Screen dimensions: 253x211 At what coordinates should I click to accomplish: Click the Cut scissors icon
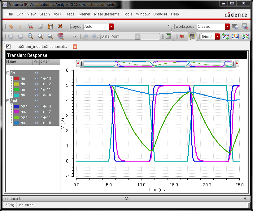(x=30, y=27)
